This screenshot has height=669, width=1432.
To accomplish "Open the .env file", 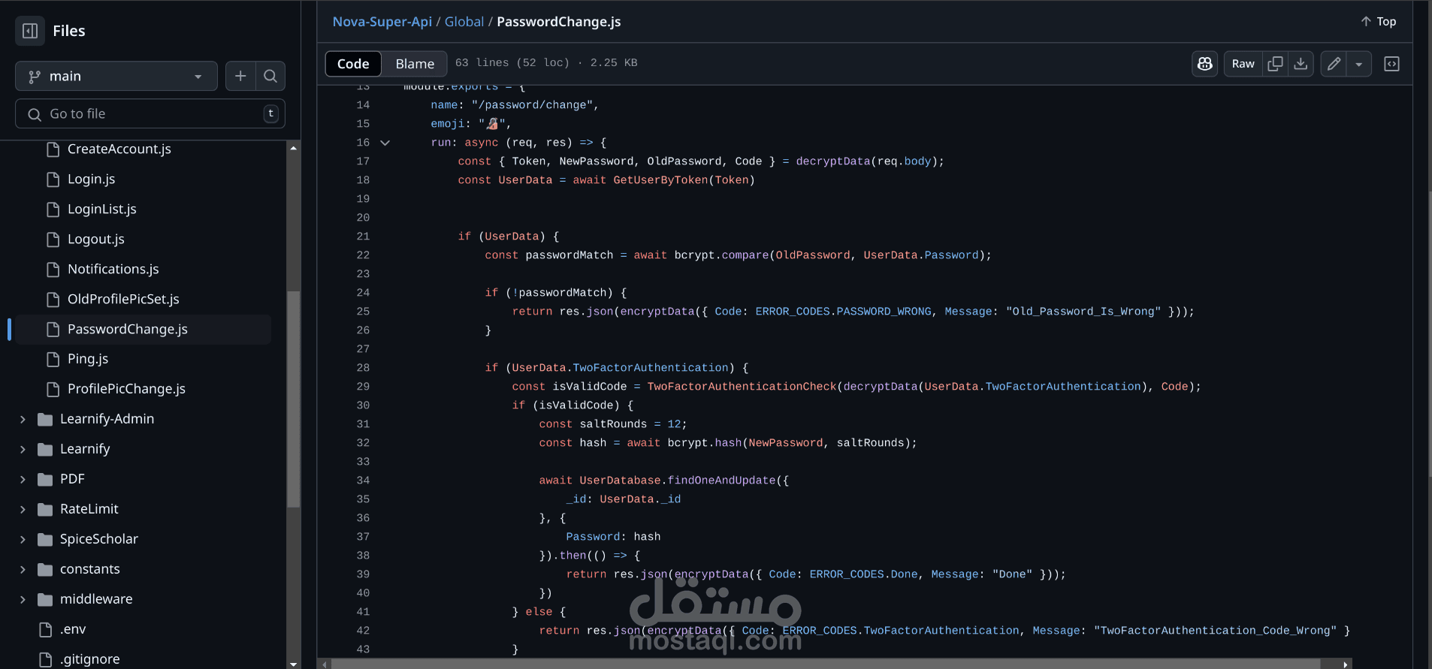I will pos(73,629).
